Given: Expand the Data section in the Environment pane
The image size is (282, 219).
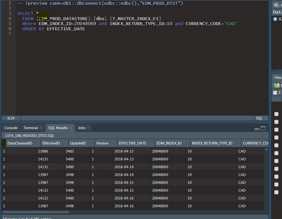Looking at the screenshot, I should pos(277,12).
